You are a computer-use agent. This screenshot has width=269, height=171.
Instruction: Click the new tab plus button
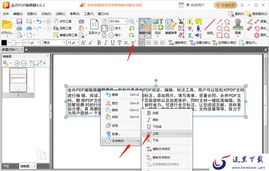coord(26,50)
